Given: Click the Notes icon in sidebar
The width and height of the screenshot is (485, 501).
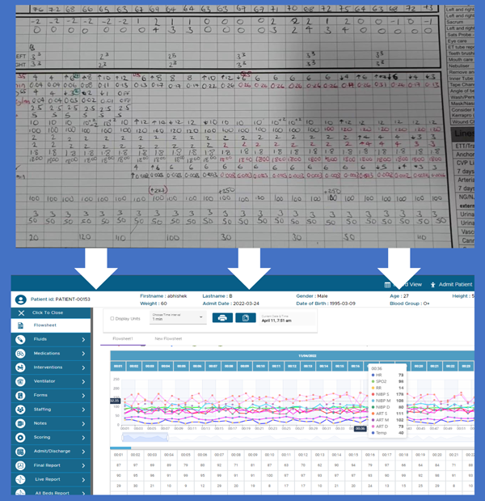Looking at the screenshot, I should tap(20, 423).
